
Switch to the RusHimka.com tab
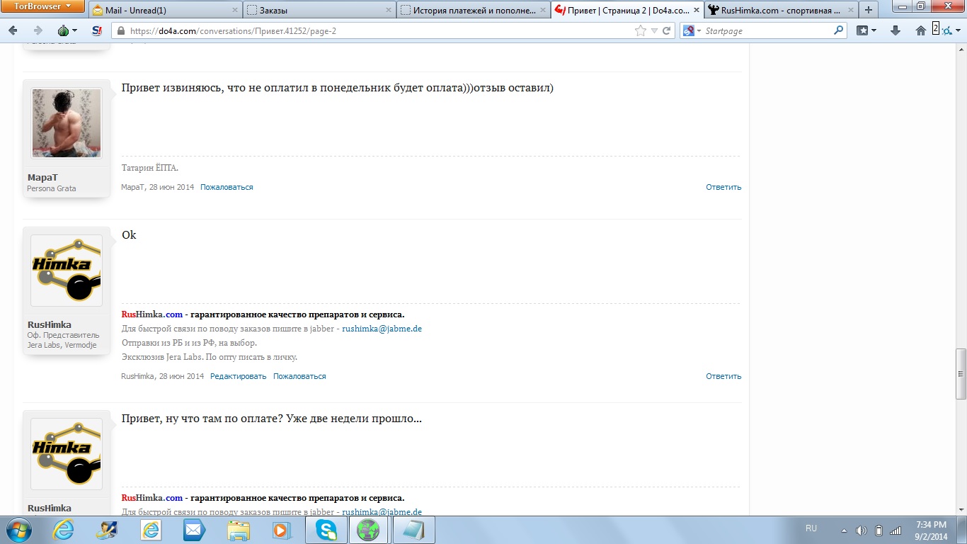click(779, 11)
